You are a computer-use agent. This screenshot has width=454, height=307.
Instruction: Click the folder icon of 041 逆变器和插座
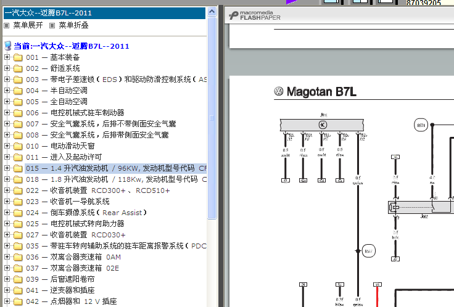18,290
